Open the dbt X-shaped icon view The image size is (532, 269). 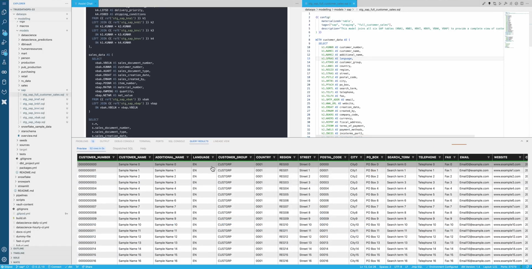tap(4, 102)
